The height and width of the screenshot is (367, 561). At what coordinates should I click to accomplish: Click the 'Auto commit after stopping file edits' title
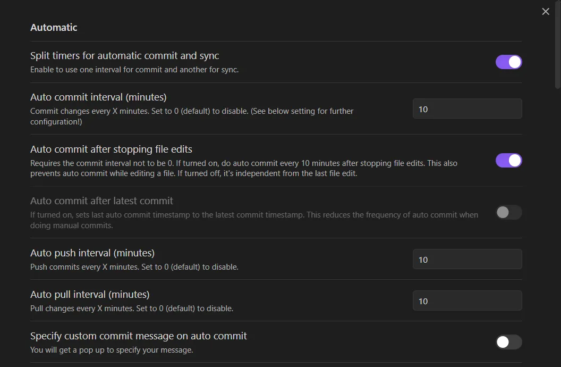pos(111,149)
